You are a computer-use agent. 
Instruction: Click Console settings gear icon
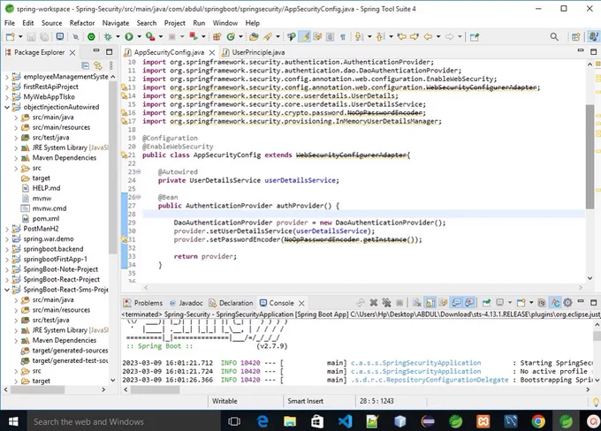567,303
